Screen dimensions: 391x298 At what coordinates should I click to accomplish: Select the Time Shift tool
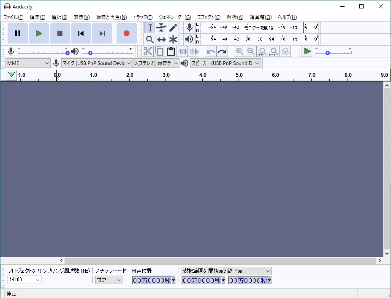pos(161,39)
